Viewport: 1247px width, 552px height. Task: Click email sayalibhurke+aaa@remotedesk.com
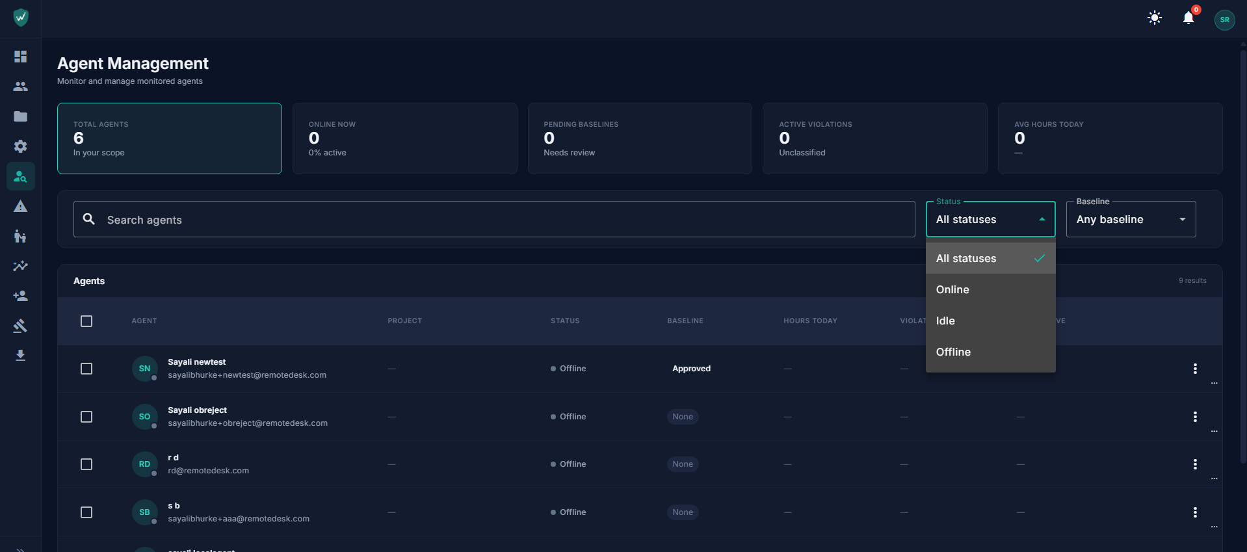coord(239,519)
